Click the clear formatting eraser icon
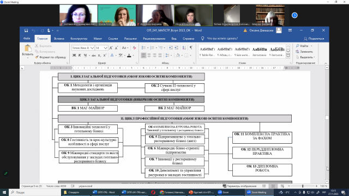 tap(135, 48)
